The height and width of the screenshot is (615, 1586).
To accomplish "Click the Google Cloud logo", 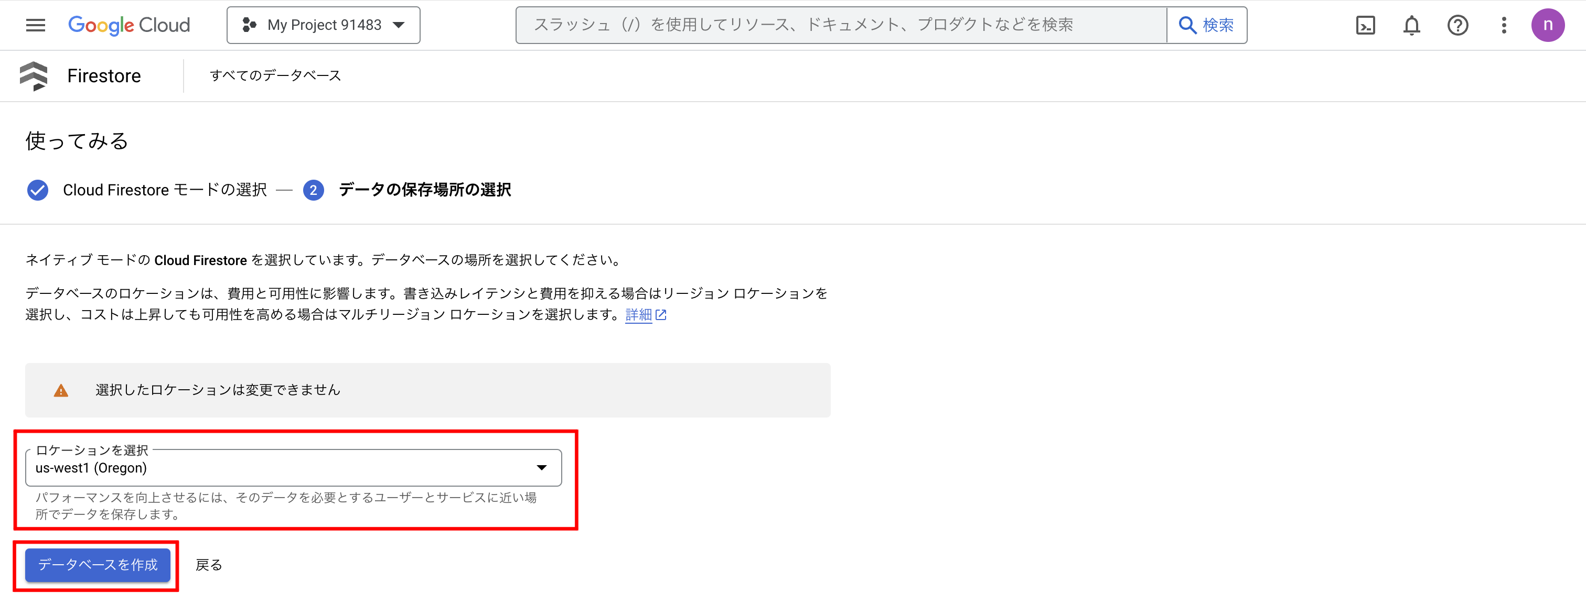I will pos(128,25).
